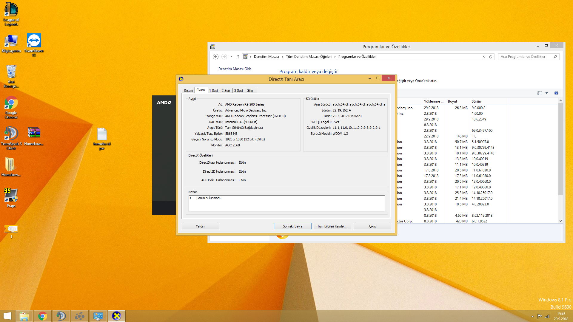Screen dimensions: 573x322
Task: Click the refresh button beside the address bar
Action: (x=491, y=57)
